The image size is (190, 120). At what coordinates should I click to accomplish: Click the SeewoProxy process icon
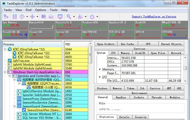coord(19,99)
